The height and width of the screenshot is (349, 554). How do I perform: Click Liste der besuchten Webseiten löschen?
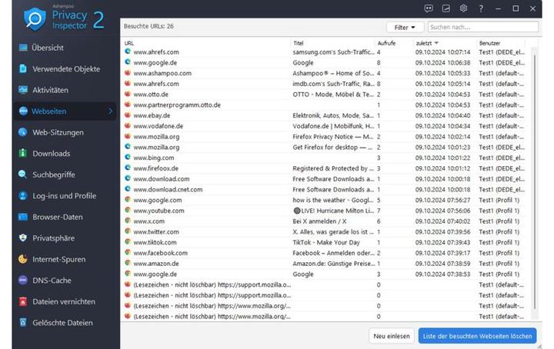coord(477,336)
